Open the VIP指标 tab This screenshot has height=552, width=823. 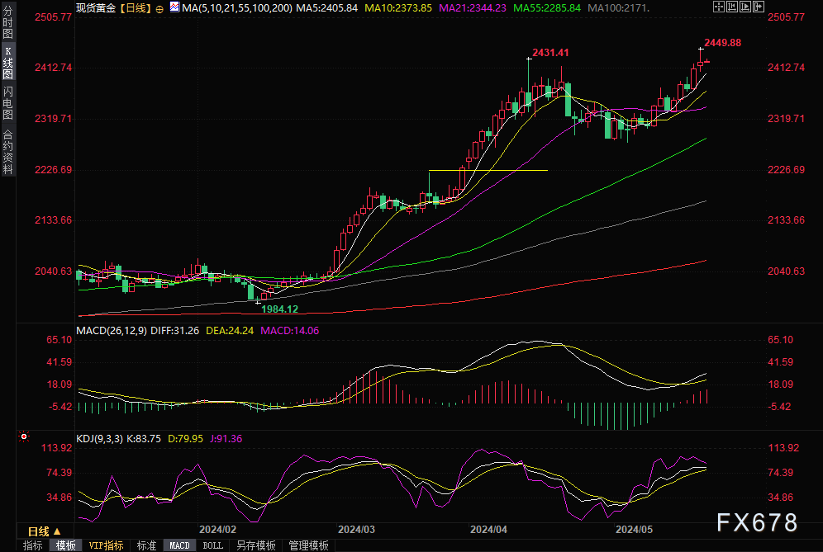coord(106,545)
